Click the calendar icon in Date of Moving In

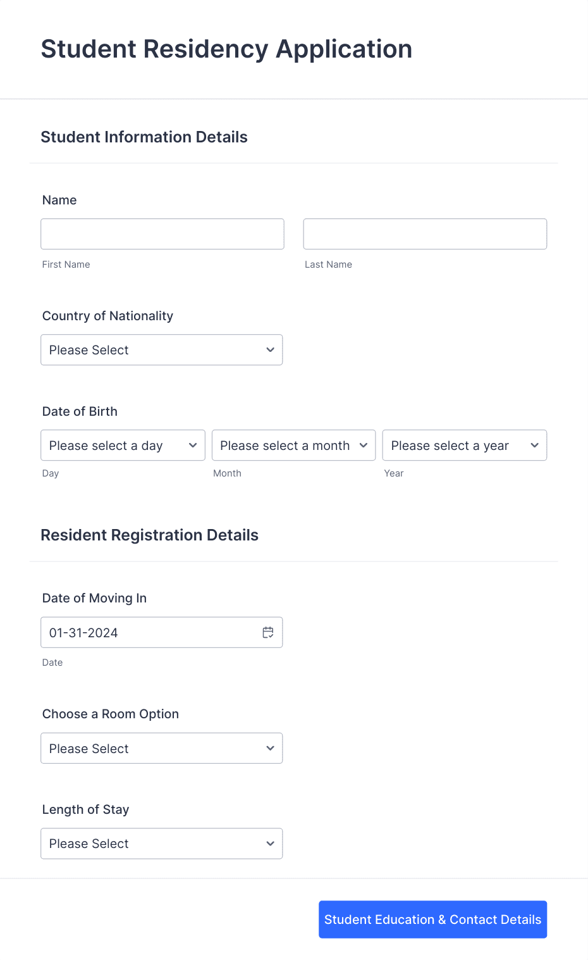268,632
